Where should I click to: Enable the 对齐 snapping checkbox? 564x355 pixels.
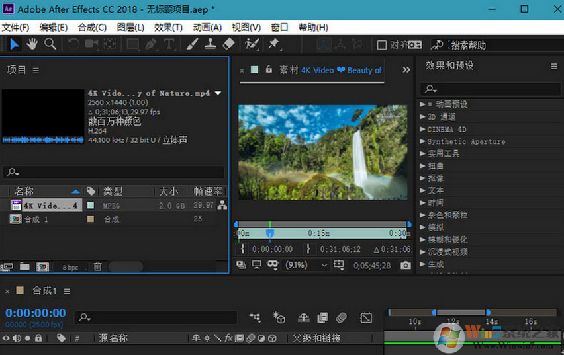(382, 45)
